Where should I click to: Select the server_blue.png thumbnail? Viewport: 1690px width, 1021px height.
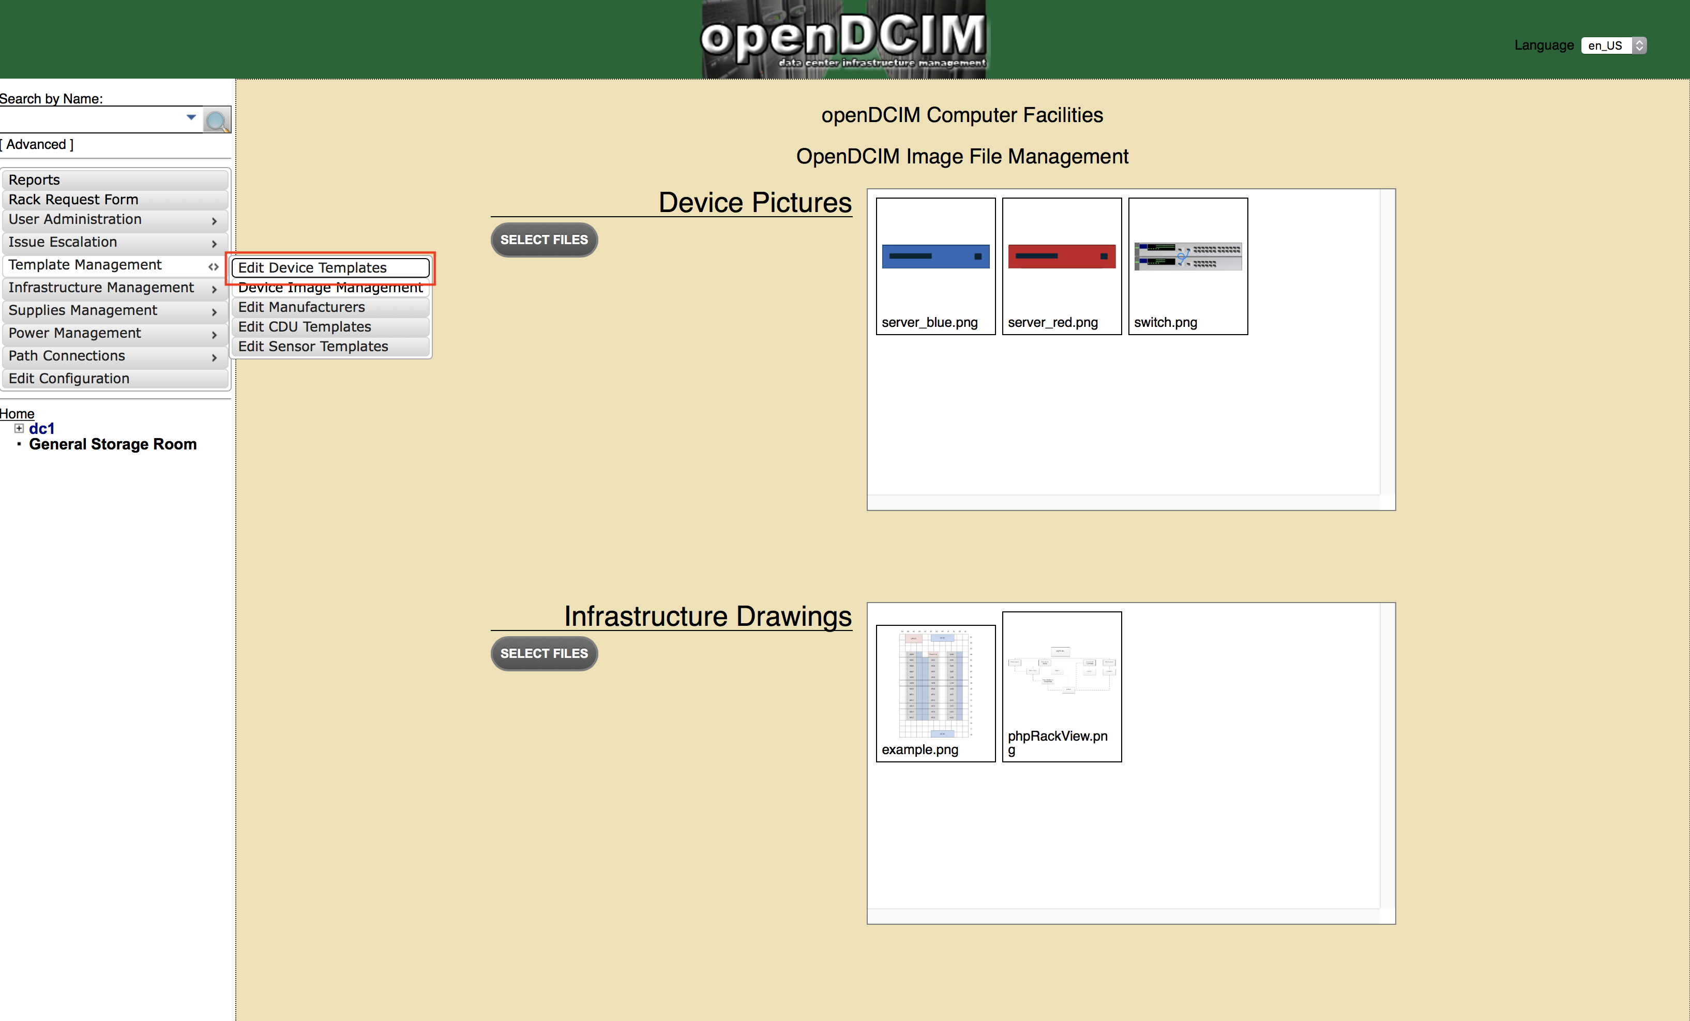(935, 266)
